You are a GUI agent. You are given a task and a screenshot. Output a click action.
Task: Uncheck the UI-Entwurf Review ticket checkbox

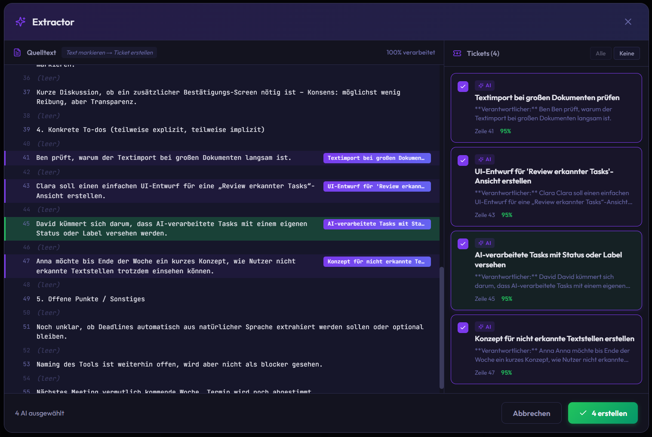click(463, 160)
